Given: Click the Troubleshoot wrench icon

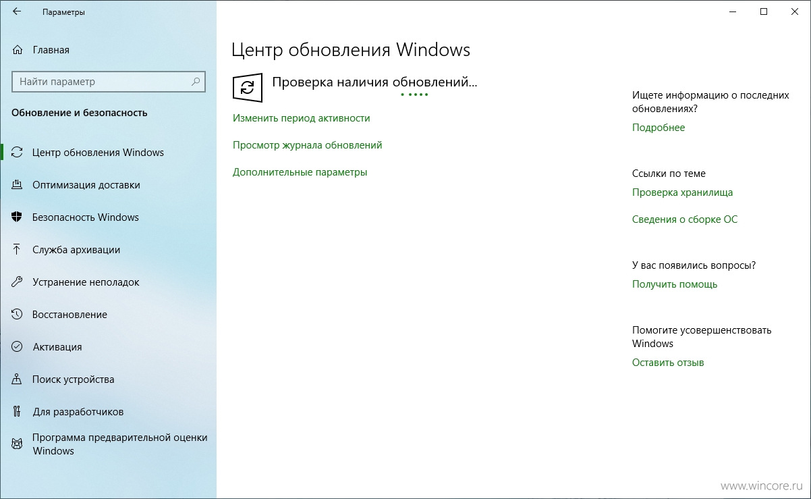Looking at the screenshot, I should [18, 282].
